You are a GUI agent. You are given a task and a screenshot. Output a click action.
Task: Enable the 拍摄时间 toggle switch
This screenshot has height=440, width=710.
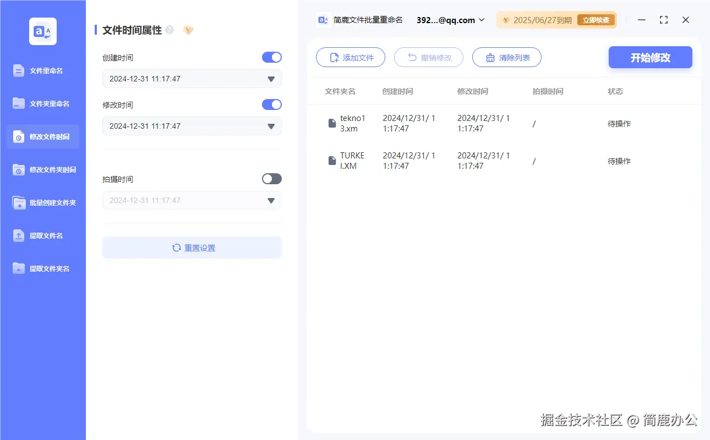[271, 179]
